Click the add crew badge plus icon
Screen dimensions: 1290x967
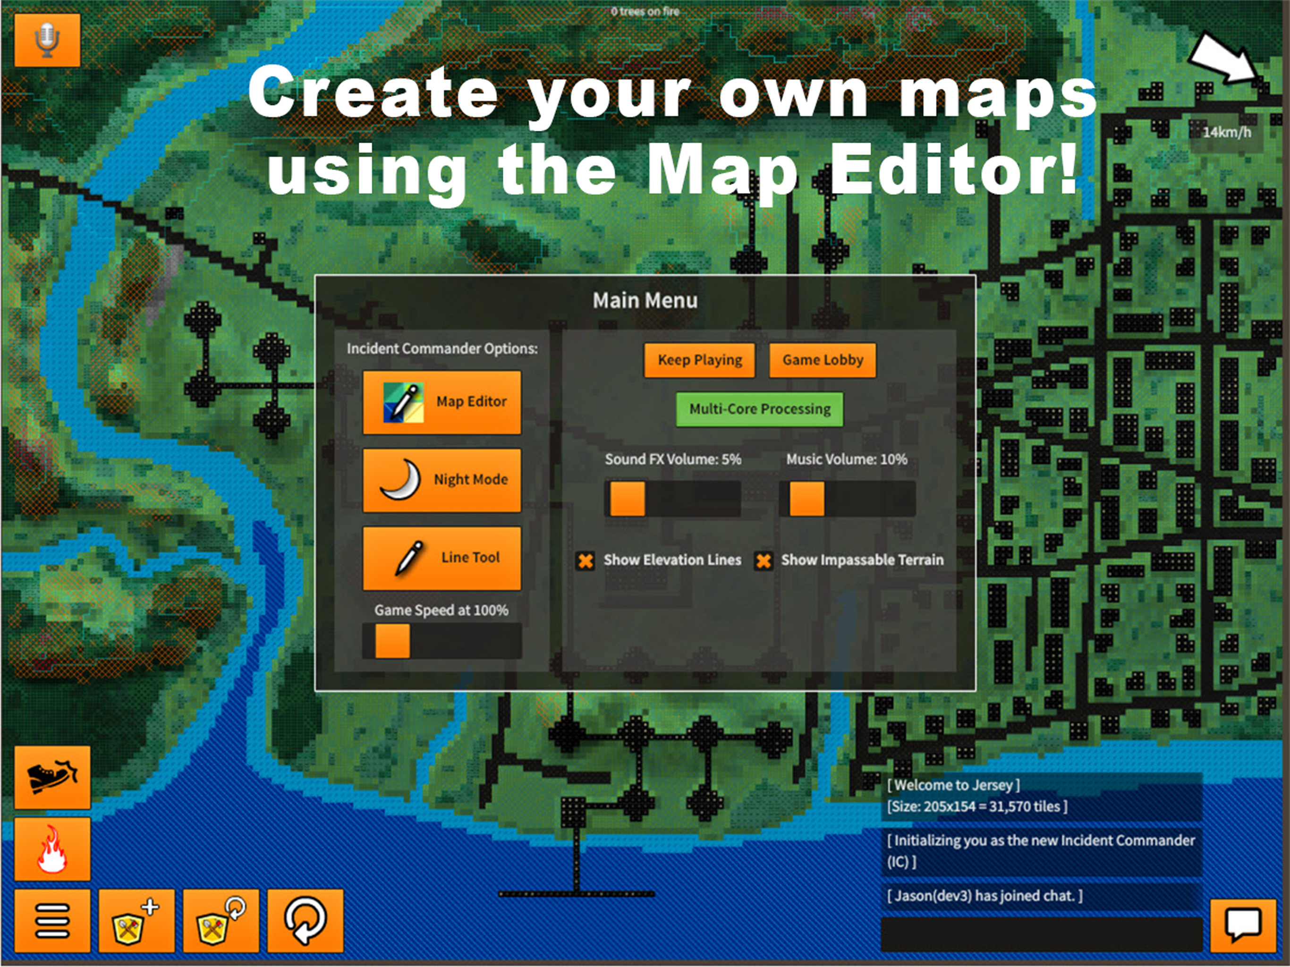(136, 921)
